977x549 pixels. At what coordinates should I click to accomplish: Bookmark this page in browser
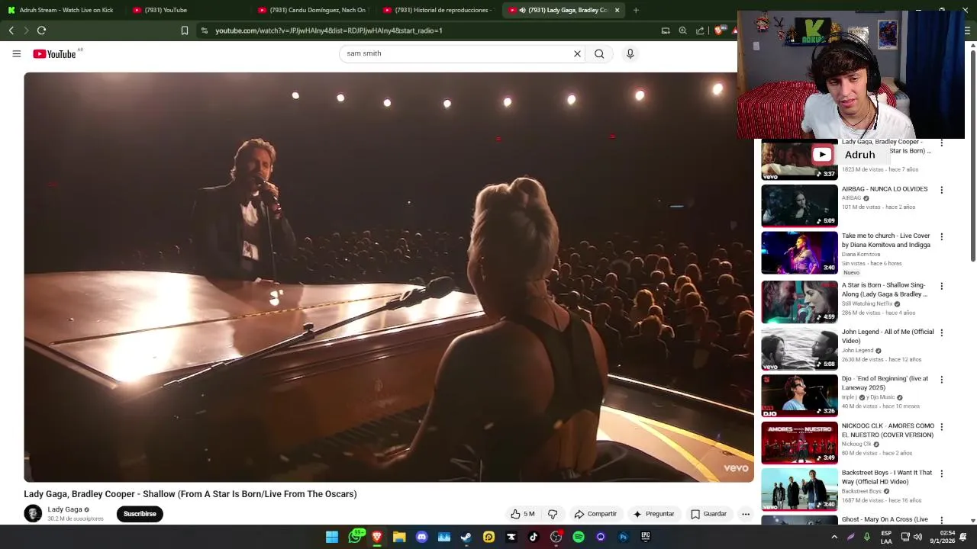pos(185,30)
